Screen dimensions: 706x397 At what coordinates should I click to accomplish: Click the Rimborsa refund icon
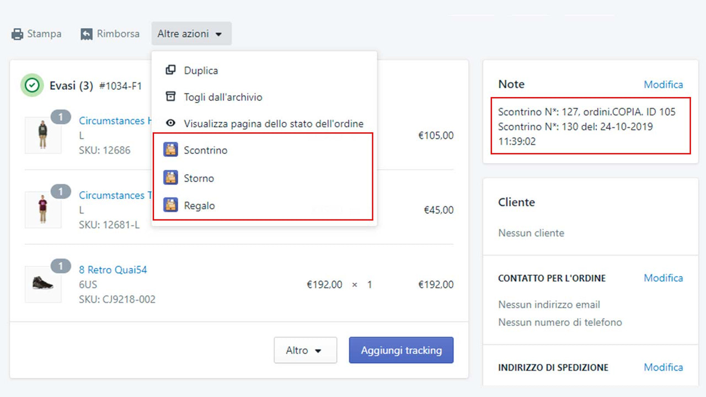click(x=86, y=34)
